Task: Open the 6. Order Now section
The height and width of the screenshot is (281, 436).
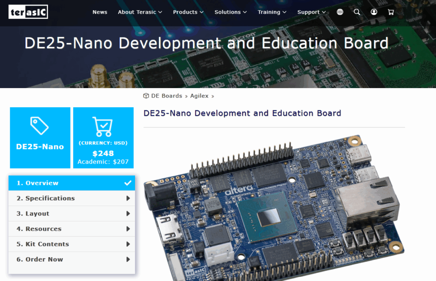Action: point(72,259)
